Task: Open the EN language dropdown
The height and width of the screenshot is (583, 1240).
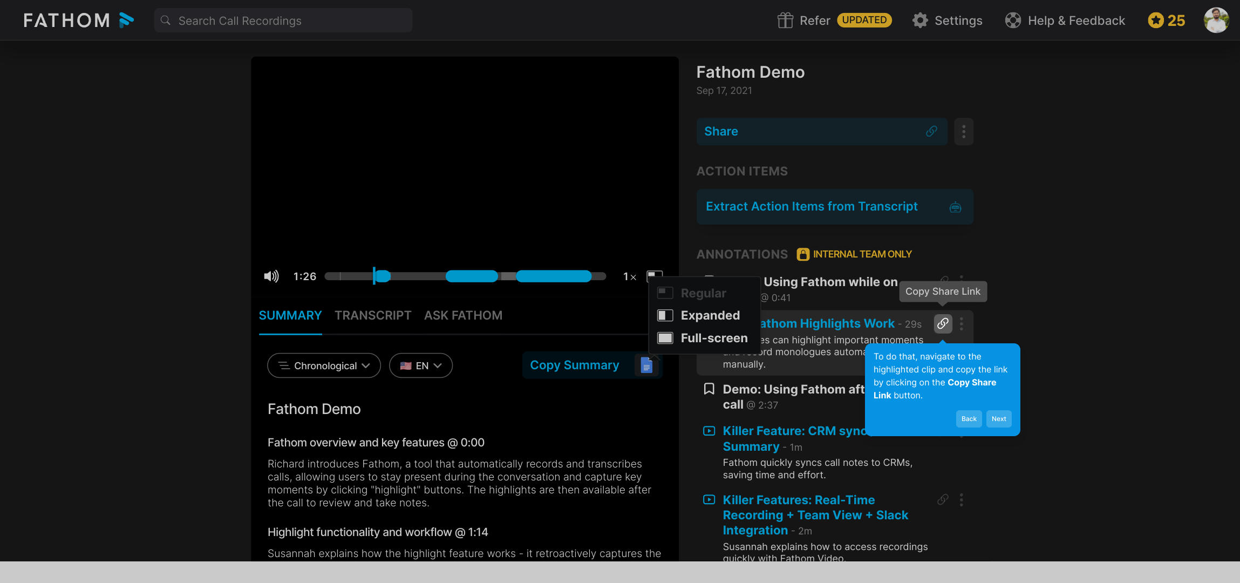Action: coord(421,365)
